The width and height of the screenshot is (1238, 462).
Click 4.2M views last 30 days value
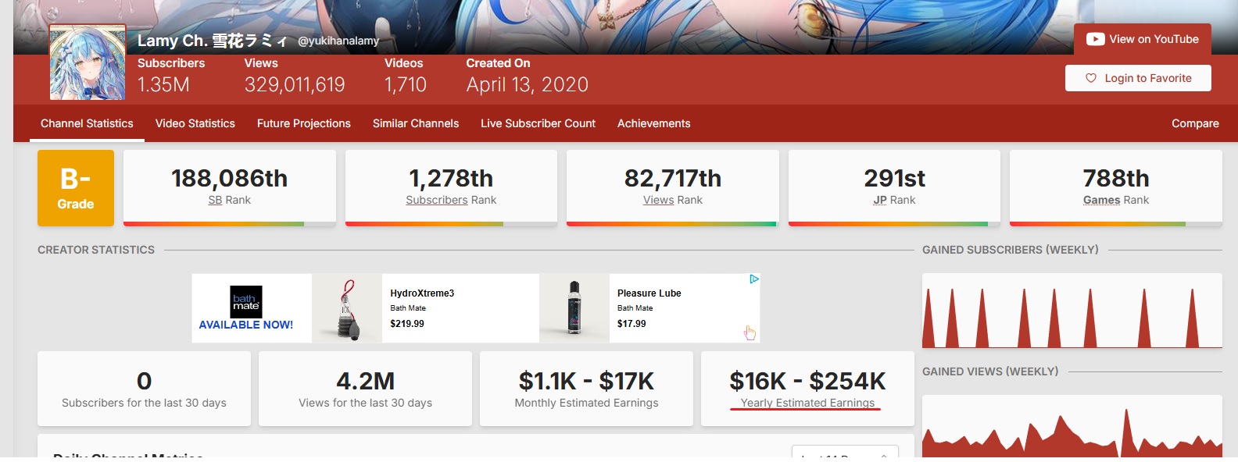(365, 381)
